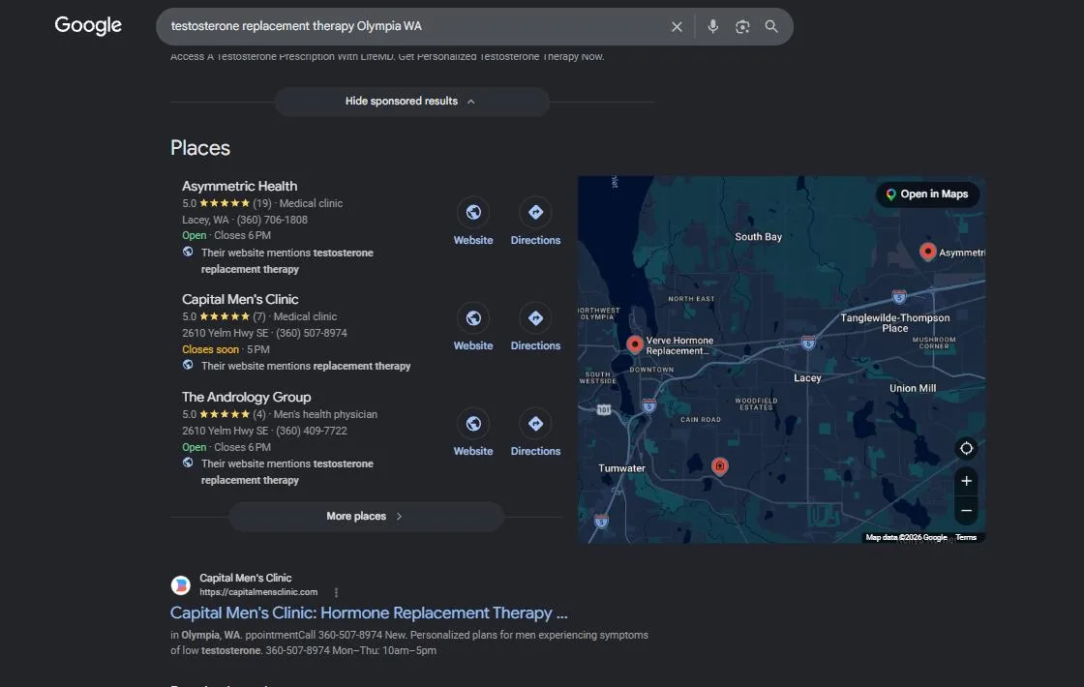The width and height of the screenshot is (1084, 687).
Task: Collapse with Hide sponsored results
Action: coord(412,101)
